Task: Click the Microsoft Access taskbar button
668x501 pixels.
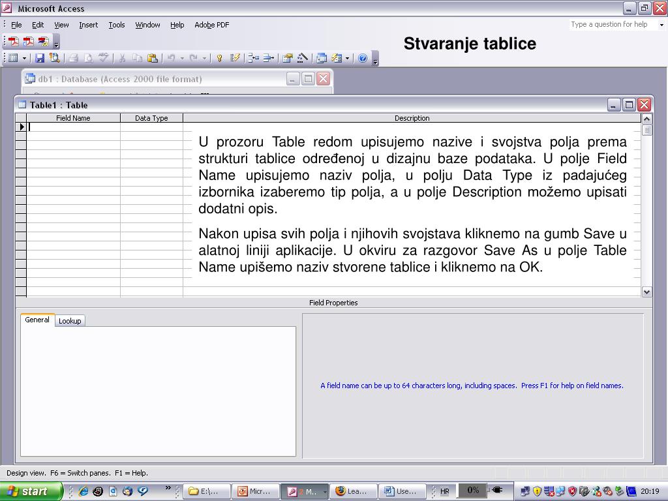Action: (305, 491)
